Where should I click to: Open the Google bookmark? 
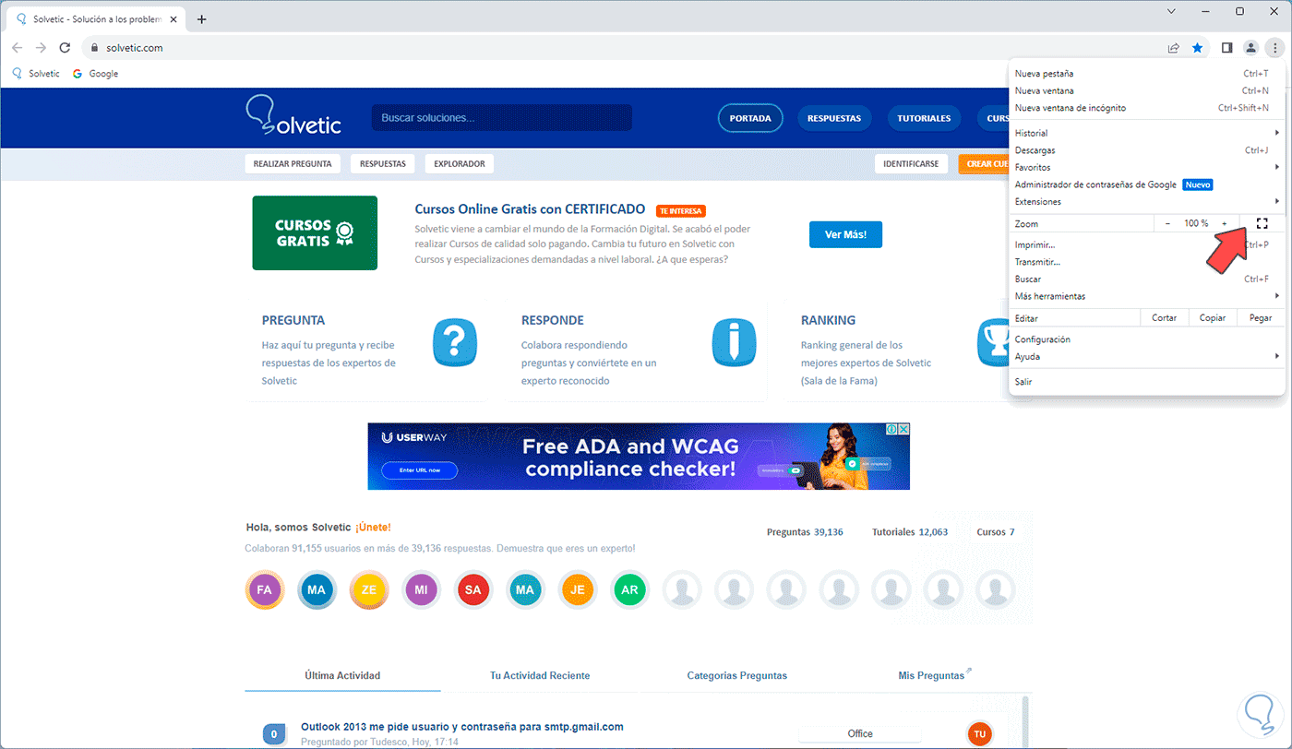coord(95,74)
